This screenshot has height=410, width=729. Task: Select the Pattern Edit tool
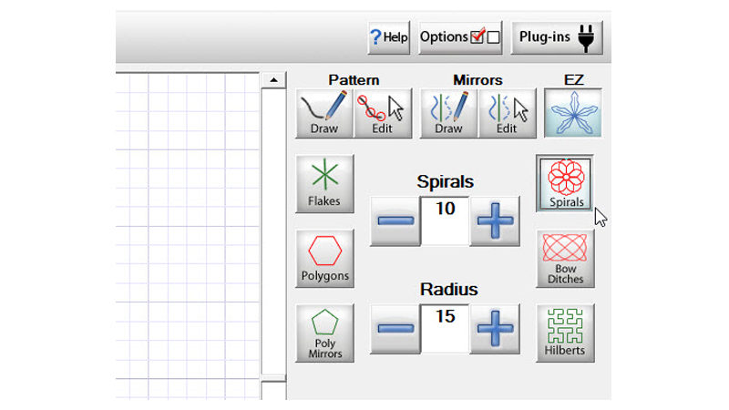pyautogui.click(x=384, y=113)
